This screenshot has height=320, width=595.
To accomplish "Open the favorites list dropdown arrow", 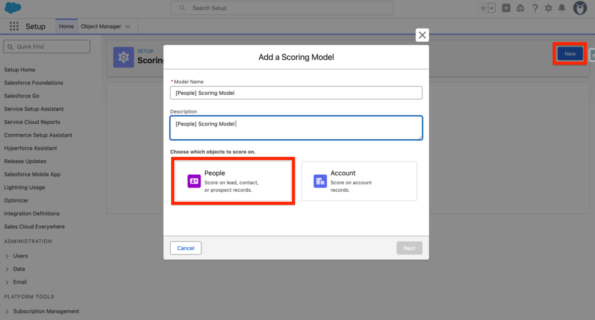I will (492, 8).
